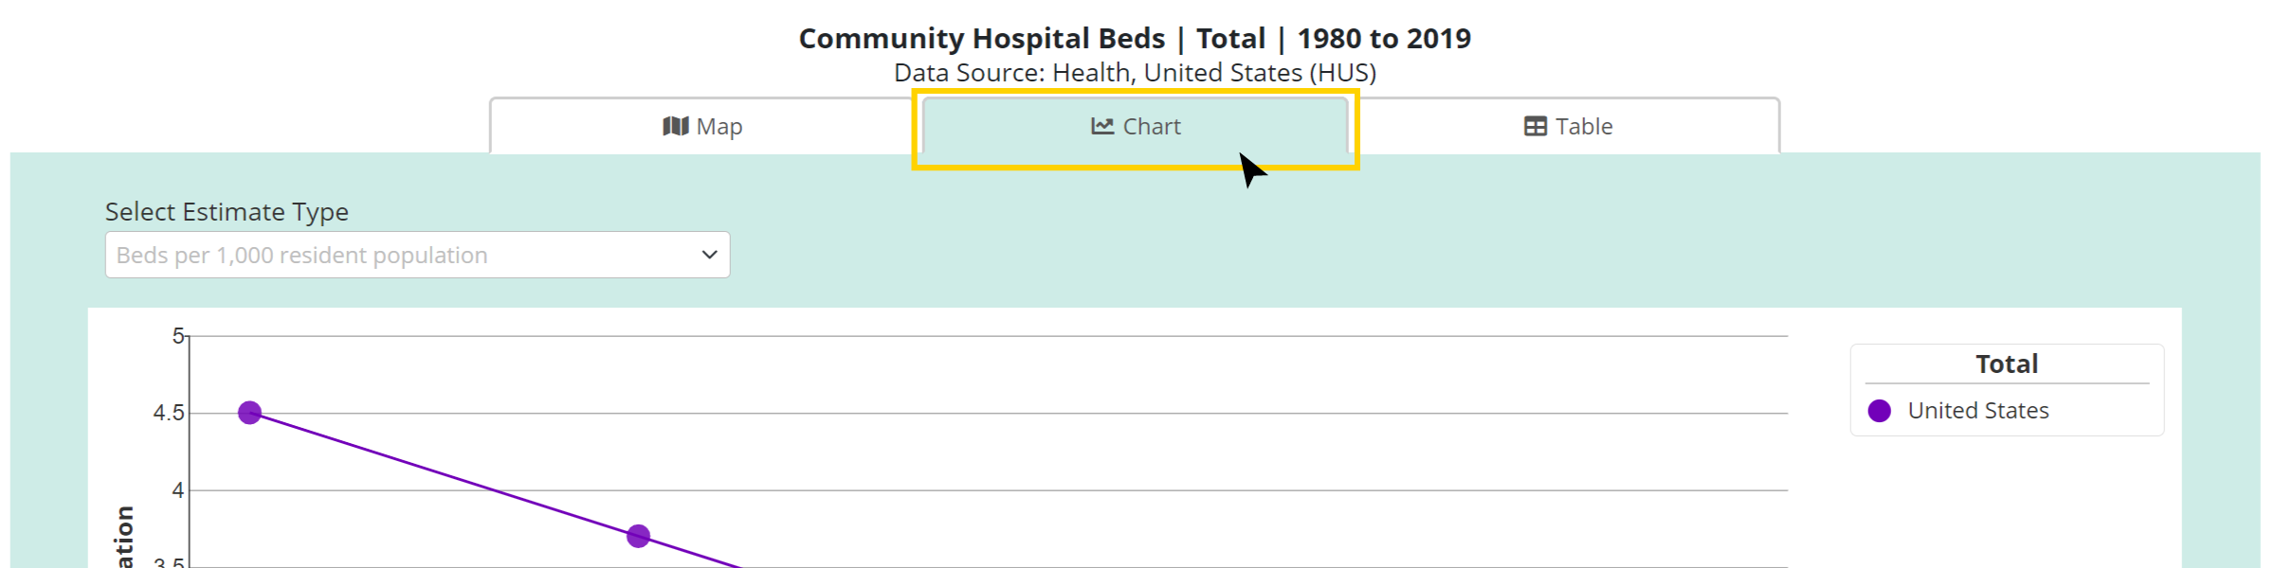The height and width of the screenshot is (568, 2275).
Task: Select the Chart tab label
Action: (1152, 127)
